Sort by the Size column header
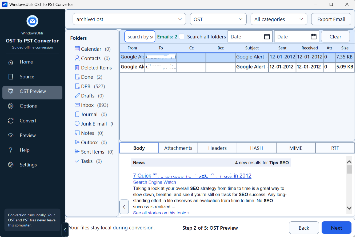The width and height of the screenshot is (355, 237). 345,48
